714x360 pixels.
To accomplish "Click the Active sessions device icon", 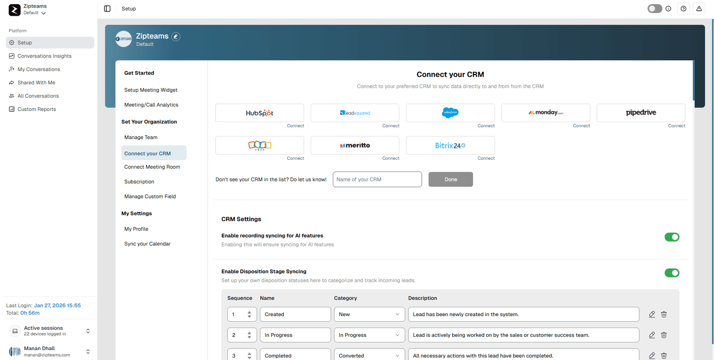I will pos(15,331).
